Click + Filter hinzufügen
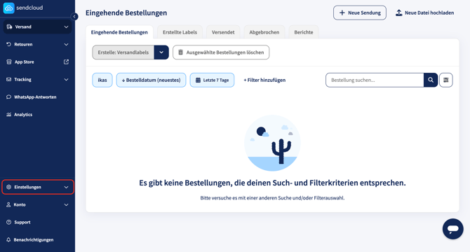Viewport: 470px width, 252px height. [264, 80]
